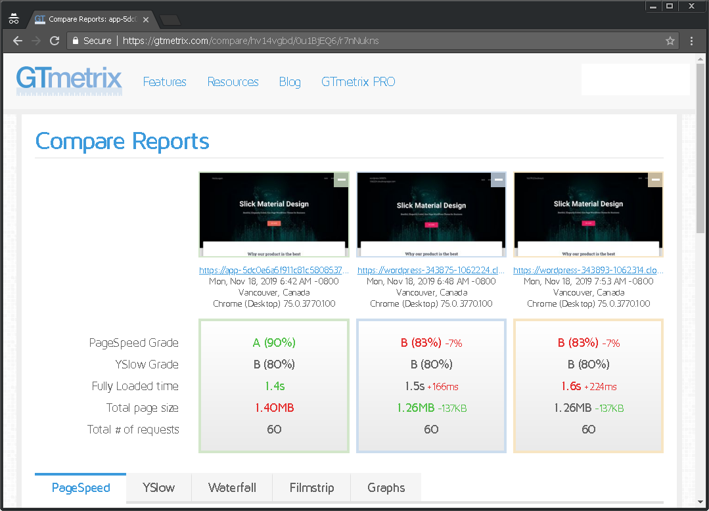
Task: Switch to the Graphs tab
Action: point(386,487)
